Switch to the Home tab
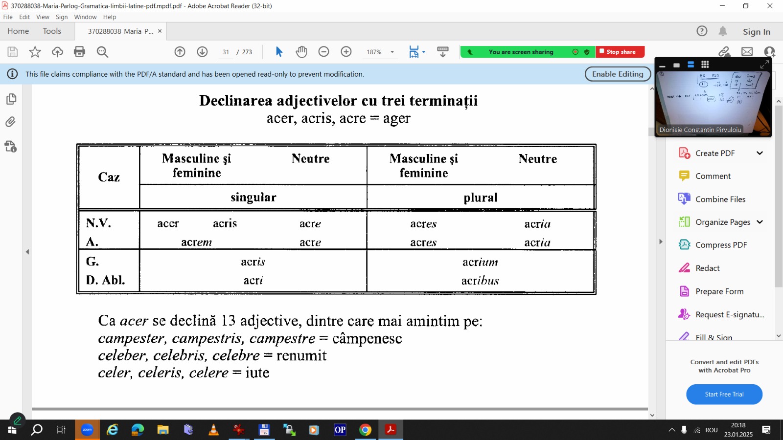This screenshot has width=783, height=440. pyautogui.click(x=18, y=31)
